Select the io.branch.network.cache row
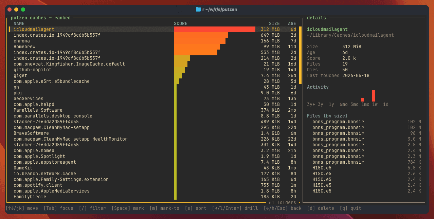Viewport: 434px width, 219px height. 153,174
